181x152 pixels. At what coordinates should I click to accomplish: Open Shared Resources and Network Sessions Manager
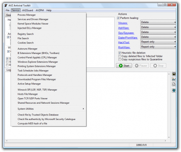[x=49, y=103]
